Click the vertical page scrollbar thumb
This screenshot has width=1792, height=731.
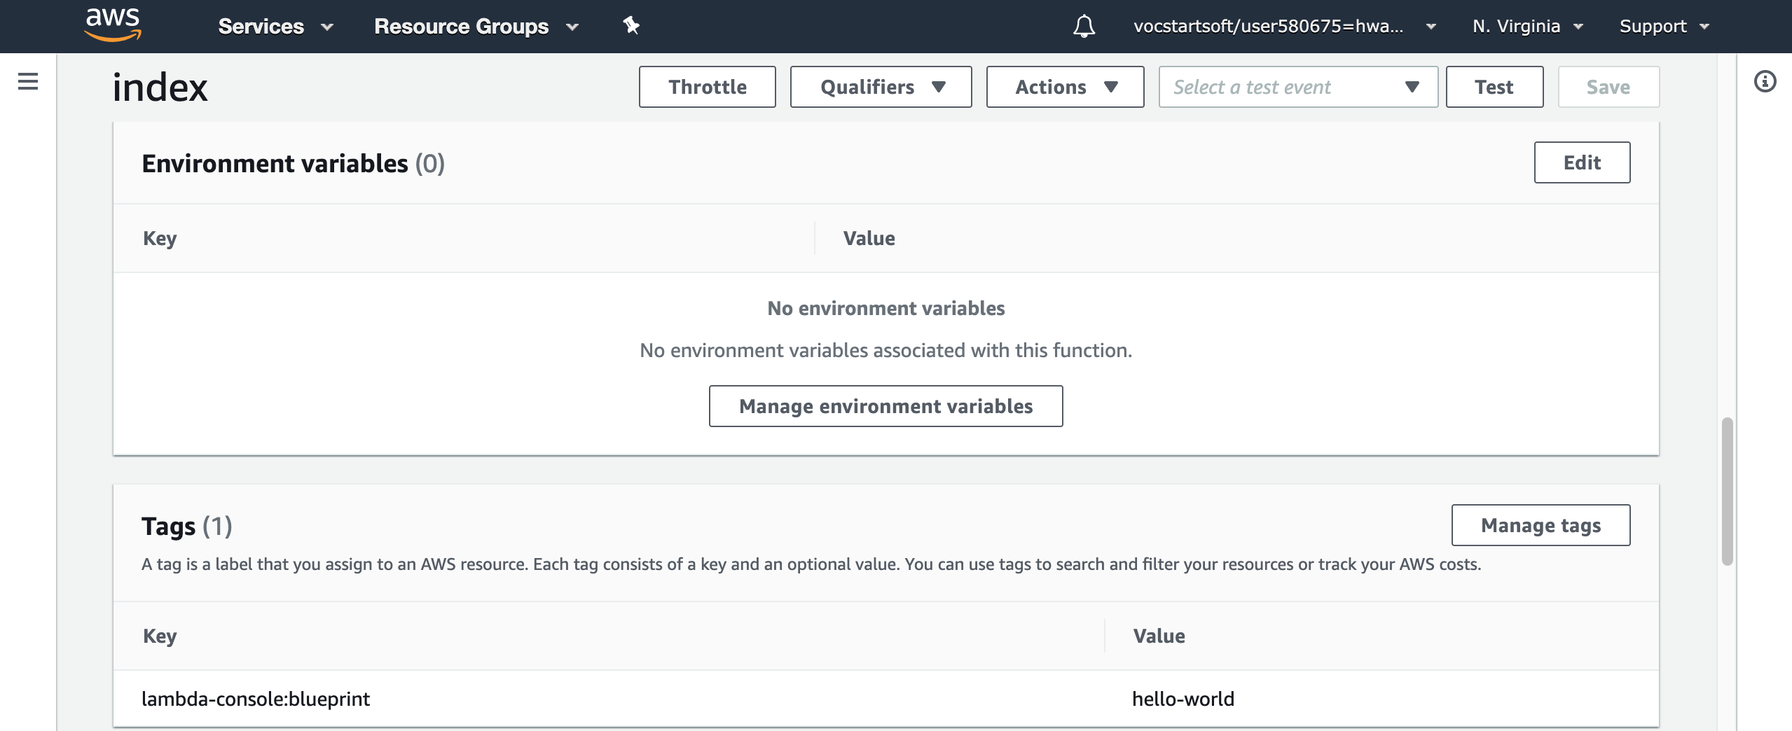point(1728,492)
